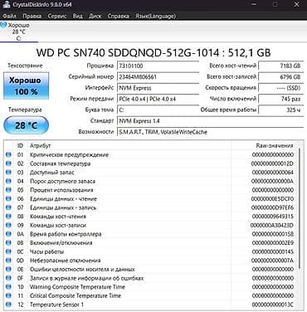Click the status icon beside Temperature Sensor 1
307x312 pixels.
pos(8,305)
